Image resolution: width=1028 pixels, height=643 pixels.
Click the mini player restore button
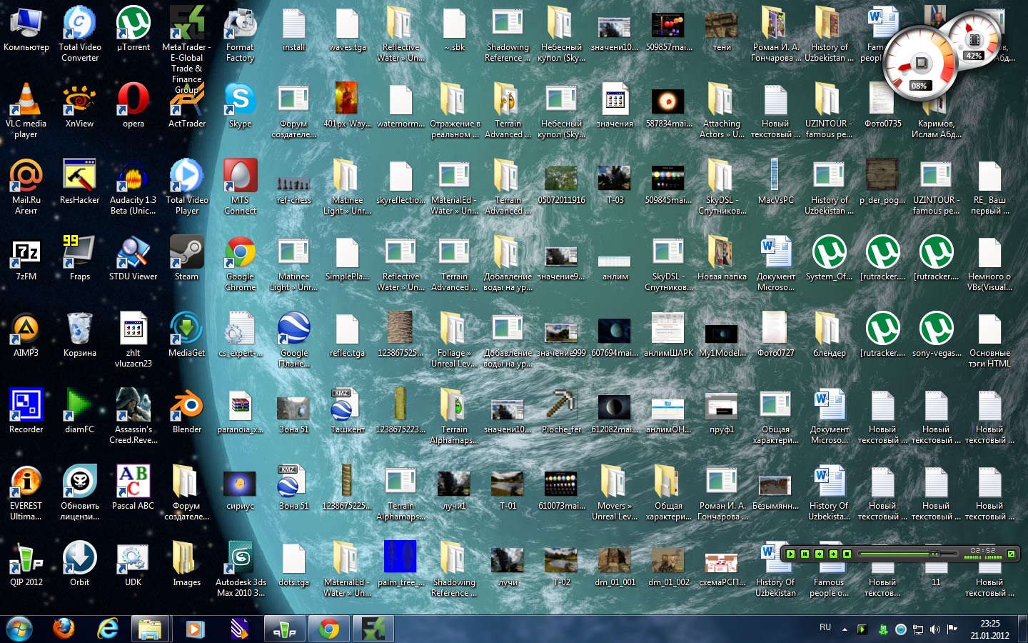click(1011, 554)
